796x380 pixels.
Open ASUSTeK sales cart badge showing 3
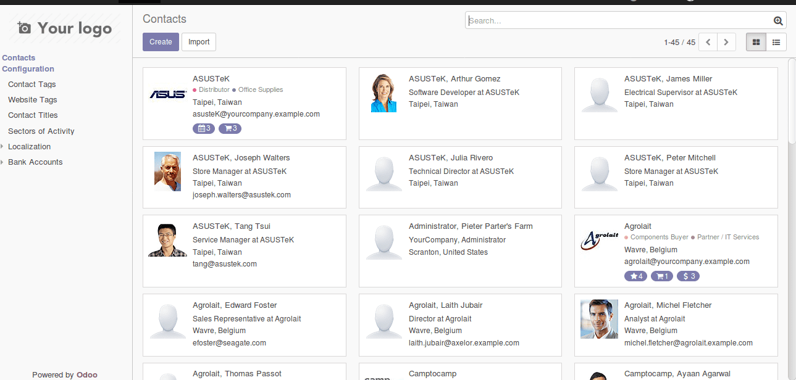tap(230, 128)
